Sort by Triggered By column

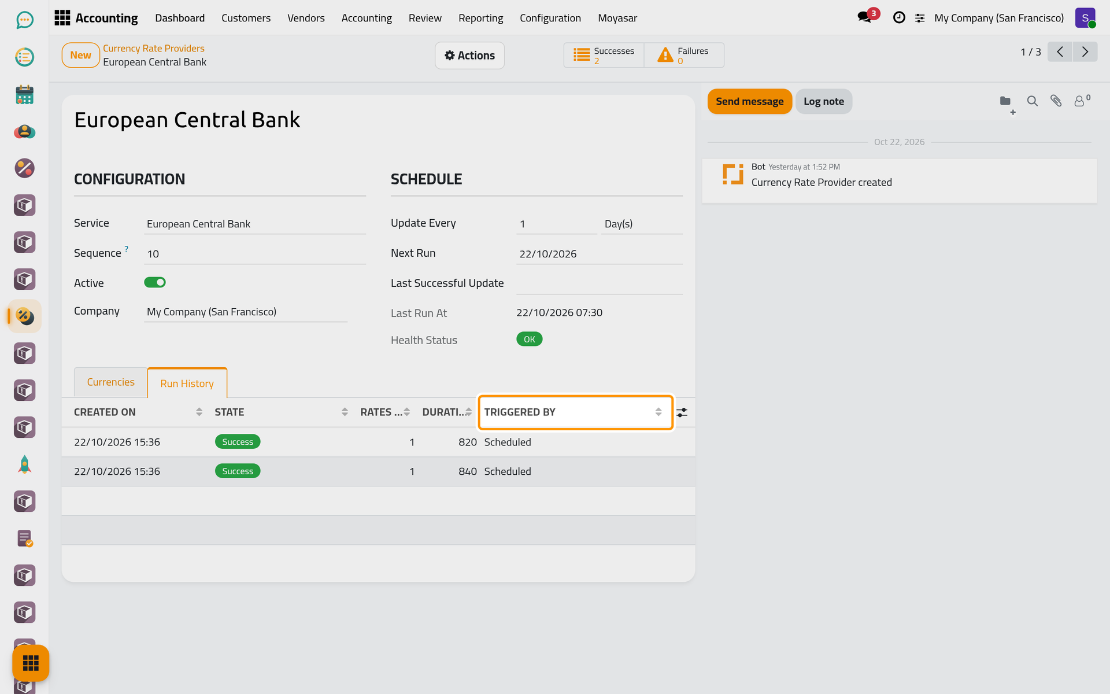tap(575, 412)
